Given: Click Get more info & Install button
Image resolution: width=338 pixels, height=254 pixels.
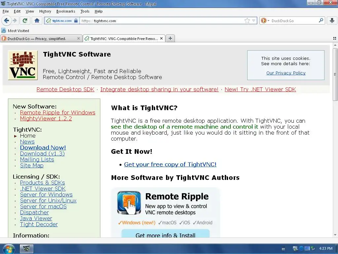Looking at the screenshot, I should tap(165, 234).
